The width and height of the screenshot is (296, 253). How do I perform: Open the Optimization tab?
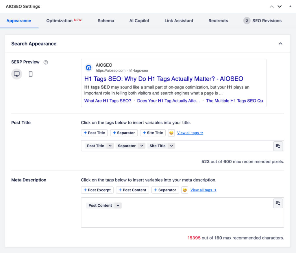64,21
